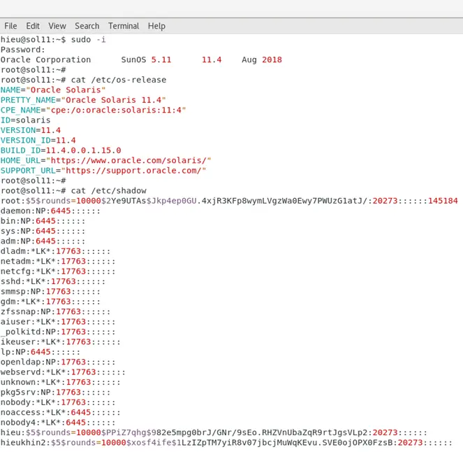The height and width of the screenshot is (452, 463).
Task: Open the View menu
Action: 57,26
